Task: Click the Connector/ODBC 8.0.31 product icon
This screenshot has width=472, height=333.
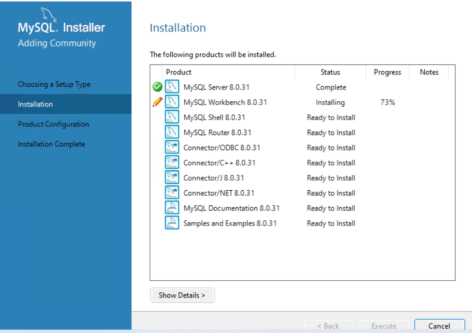Action: tap(172, 148)
